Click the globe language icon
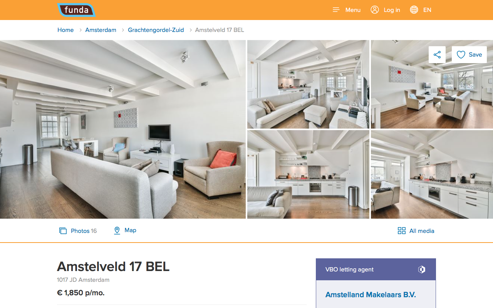This screenshot has width=493, height=308. click(414, 10)
